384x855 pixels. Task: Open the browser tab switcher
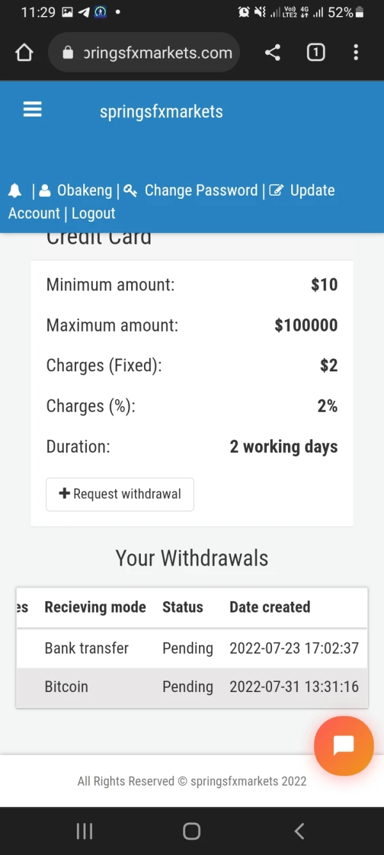316,53
